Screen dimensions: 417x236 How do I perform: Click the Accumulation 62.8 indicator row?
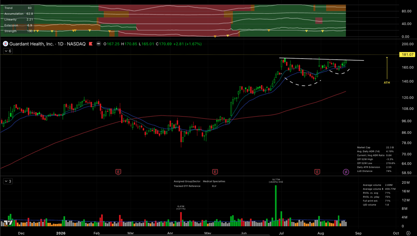[x=18, y=14]
